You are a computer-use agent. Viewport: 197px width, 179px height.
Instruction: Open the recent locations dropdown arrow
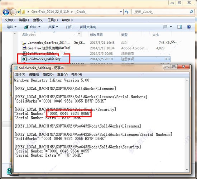(19, 12)
